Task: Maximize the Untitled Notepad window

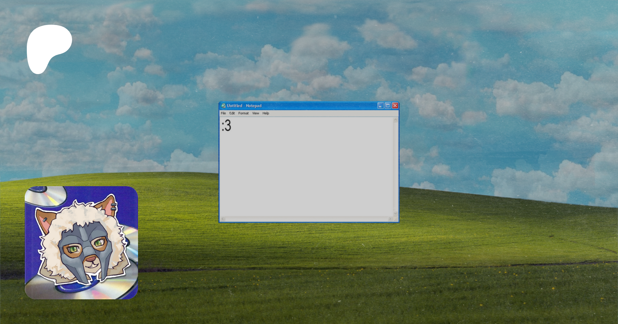Action: [x=388, y=106]
